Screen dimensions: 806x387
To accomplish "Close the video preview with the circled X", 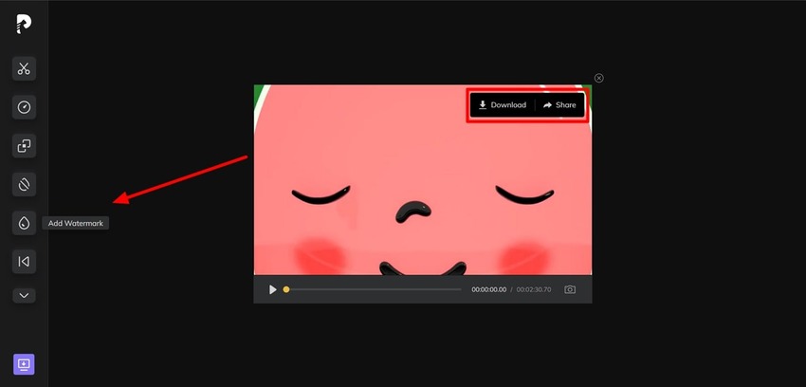I will (598, 78).
